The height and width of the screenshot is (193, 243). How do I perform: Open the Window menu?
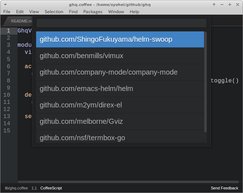click(x=116, y=12)
